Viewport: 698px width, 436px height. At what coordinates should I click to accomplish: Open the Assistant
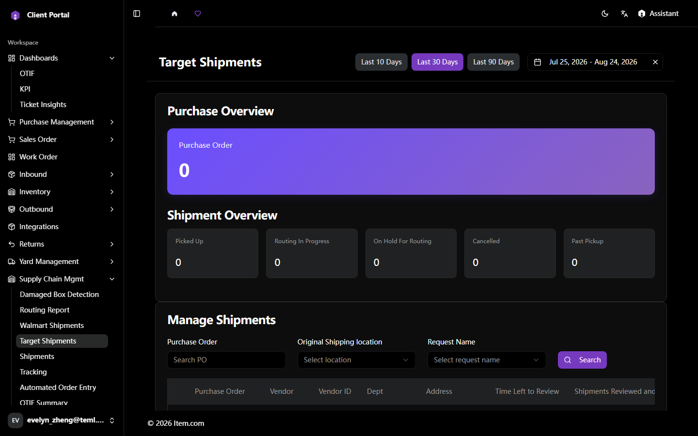coord(658,14)
